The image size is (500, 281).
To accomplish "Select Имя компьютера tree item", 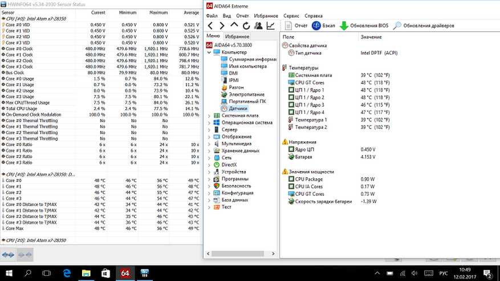I will tap(244, 66).
